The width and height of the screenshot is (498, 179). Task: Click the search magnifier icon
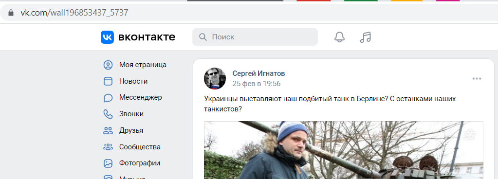pyautogui.click(x=203, y=37)
